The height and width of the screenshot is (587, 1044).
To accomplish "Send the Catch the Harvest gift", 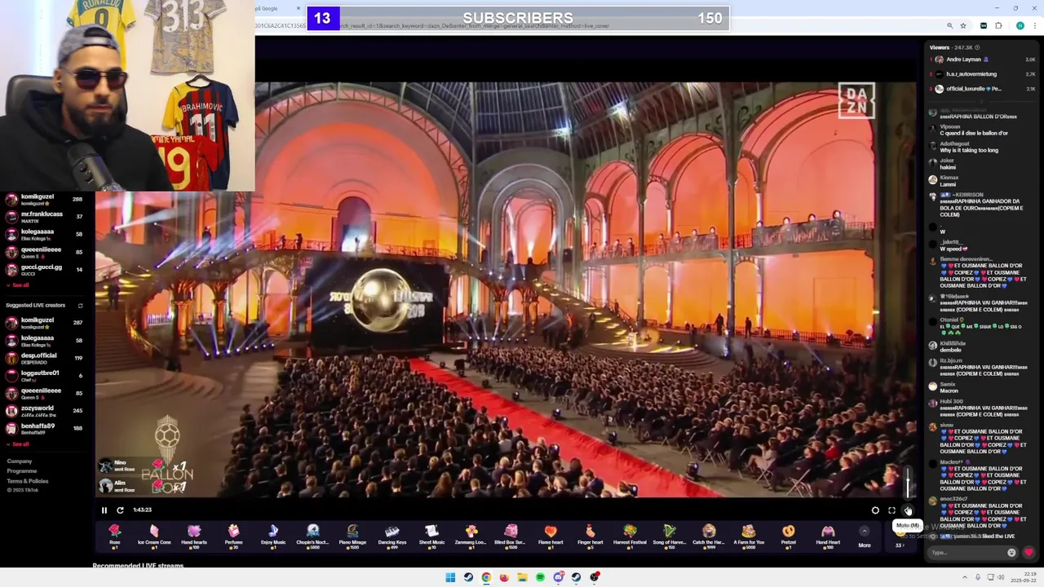I will point(709,535).
